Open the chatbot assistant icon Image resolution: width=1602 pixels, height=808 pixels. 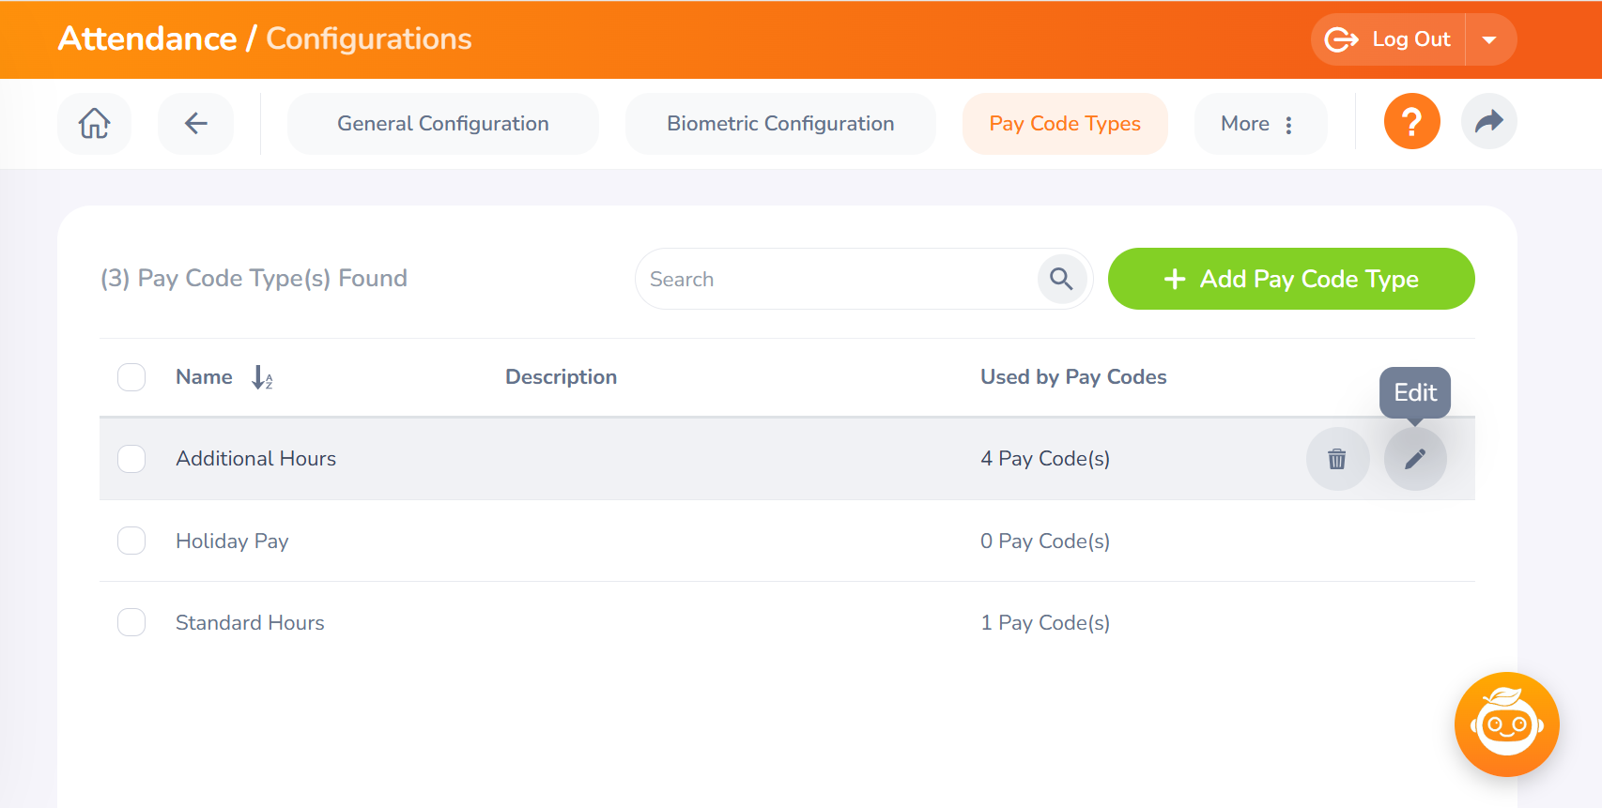tap(1506, 724)
